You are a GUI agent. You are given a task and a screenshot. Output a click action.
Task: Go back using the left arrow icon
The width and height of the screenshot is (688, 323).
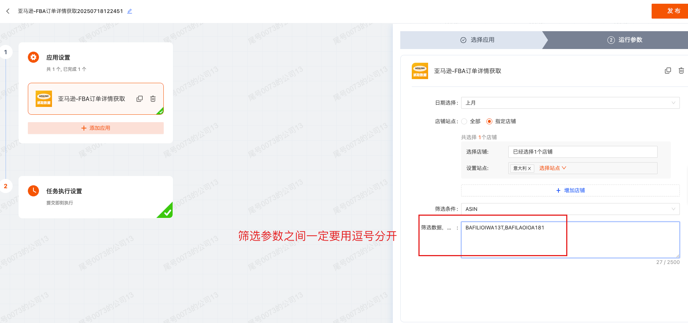click(8, 11)
